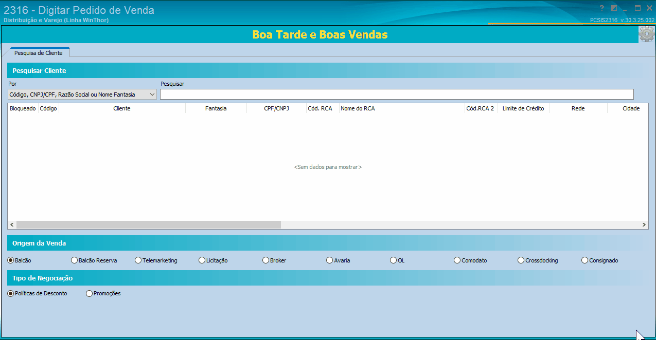The height and width of the screenshot is (340, 656).
Task: Choose the Broker sale origin
Action: [x=274, y=260]
